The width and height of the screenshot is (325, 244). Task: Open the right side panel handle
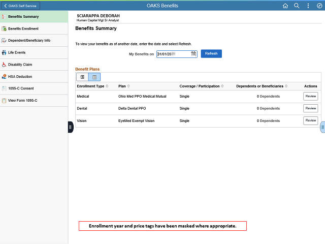tap(322, 127)
